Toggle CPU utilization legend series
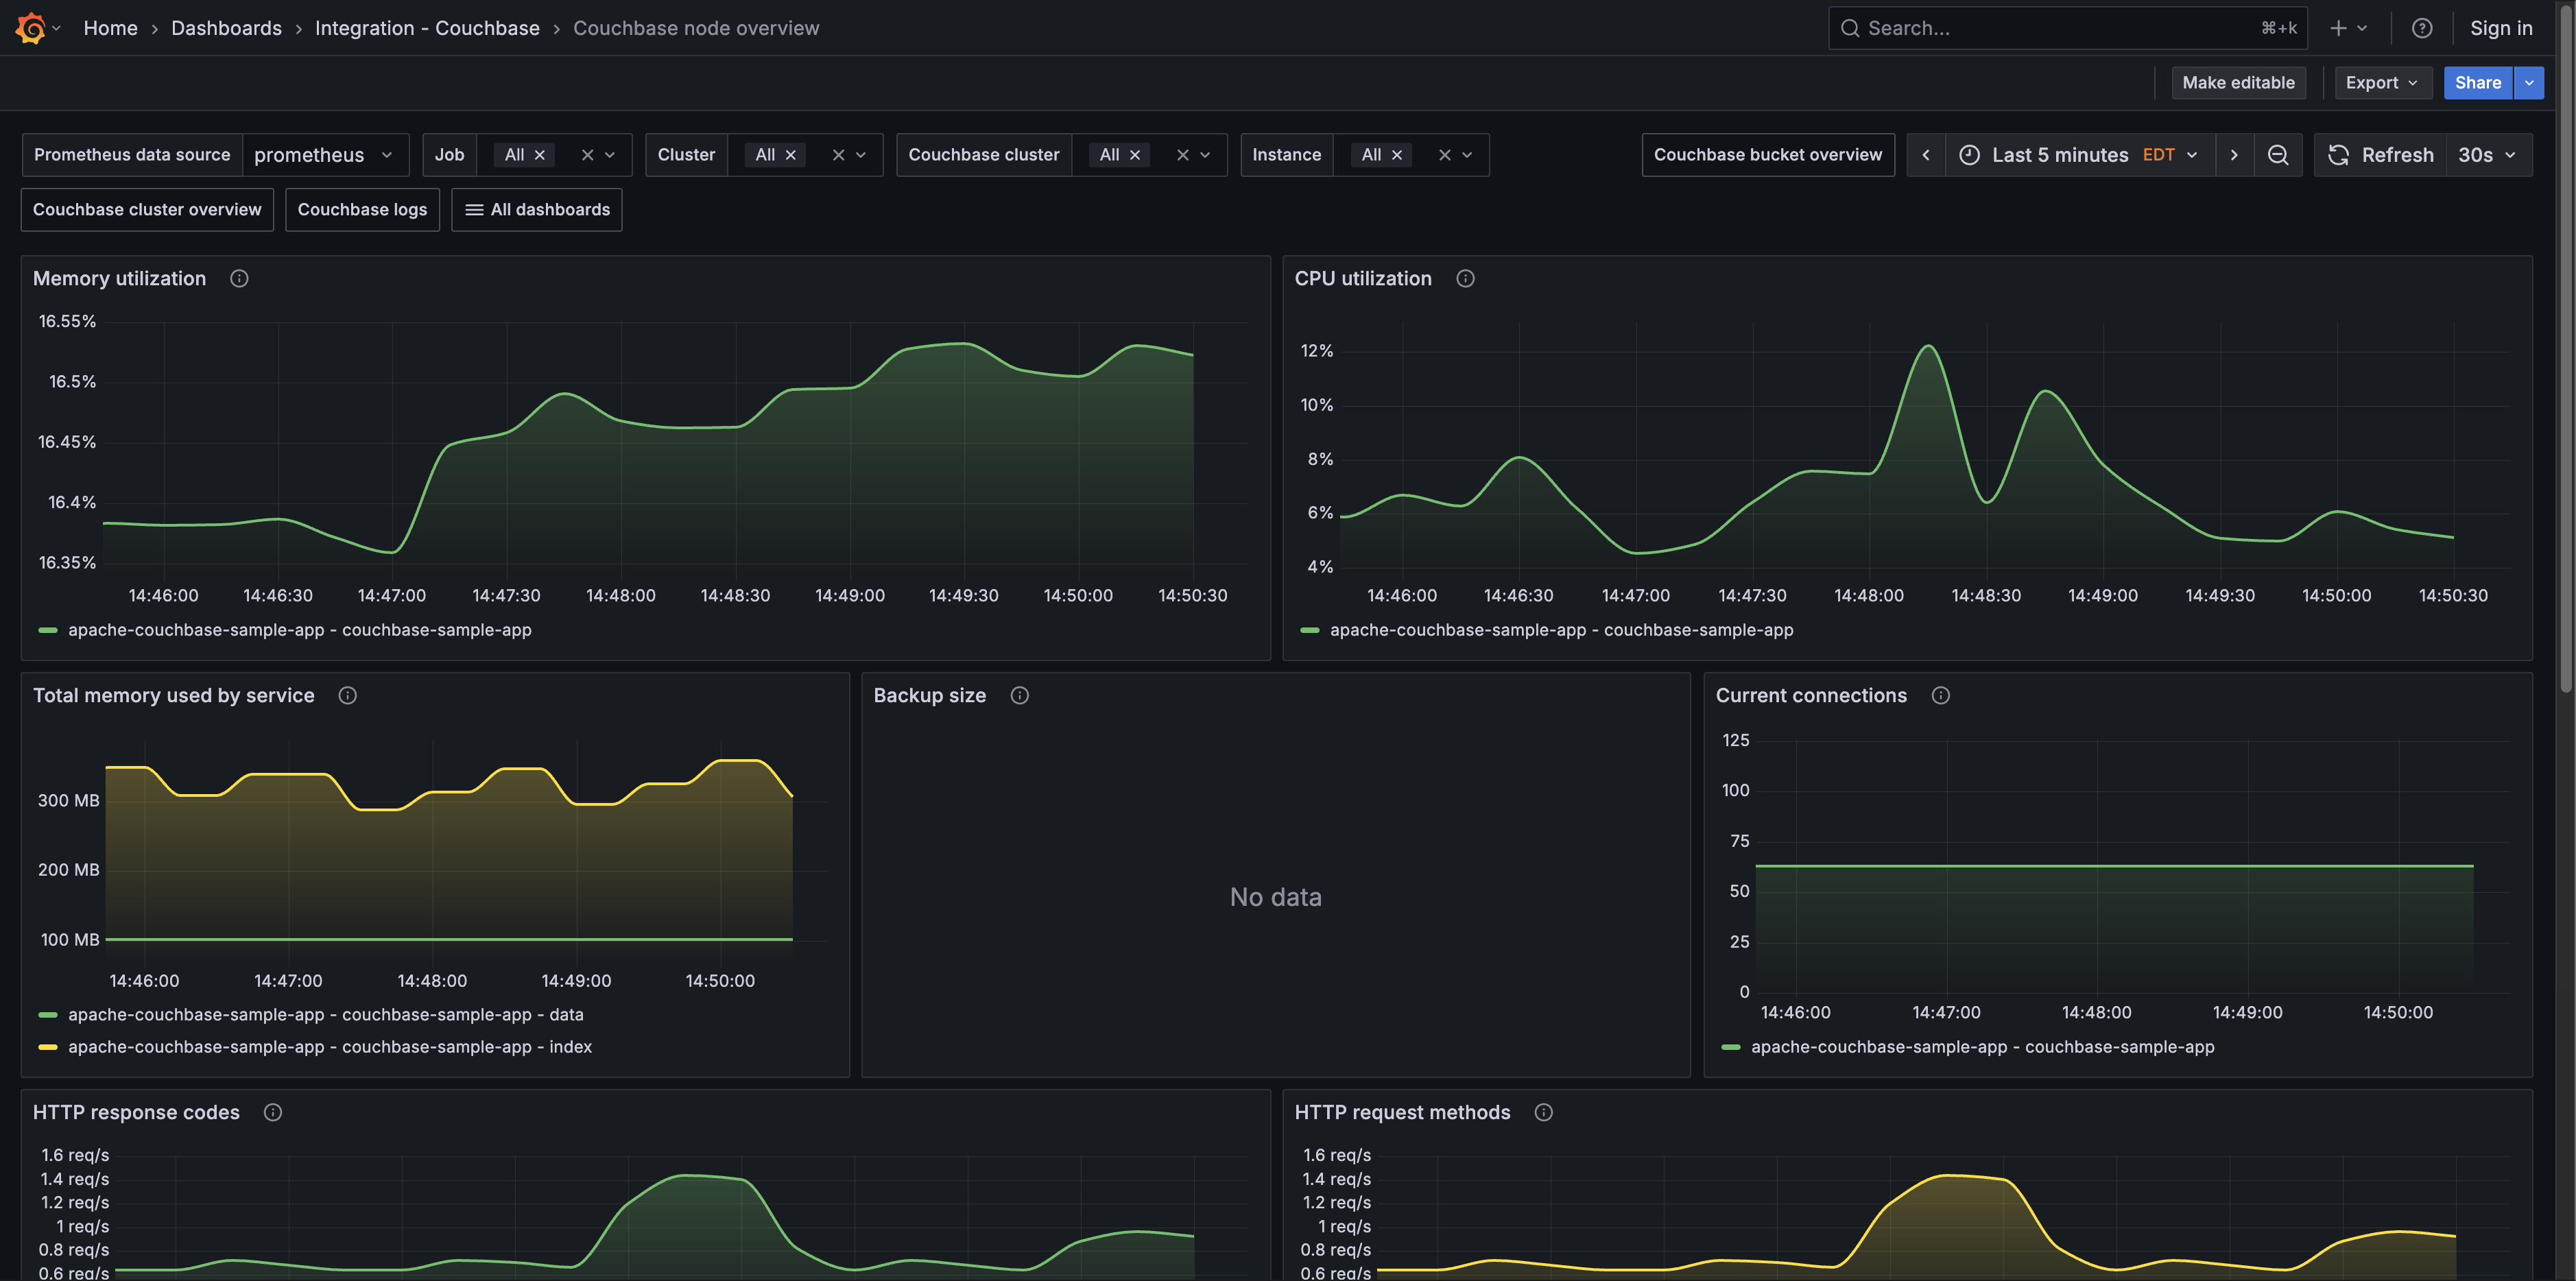 (x=1561, y=630)
